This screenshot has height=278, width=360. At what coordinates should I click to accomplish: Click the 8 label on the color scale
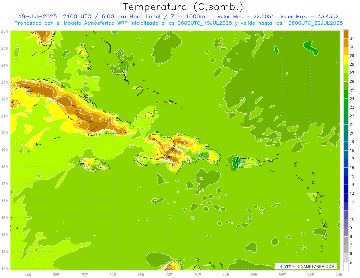click(x=351, y=236)
